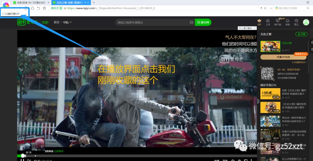The image size is (313, 161).
Task: Click the payment QR code image
Action: click(267, 73)
